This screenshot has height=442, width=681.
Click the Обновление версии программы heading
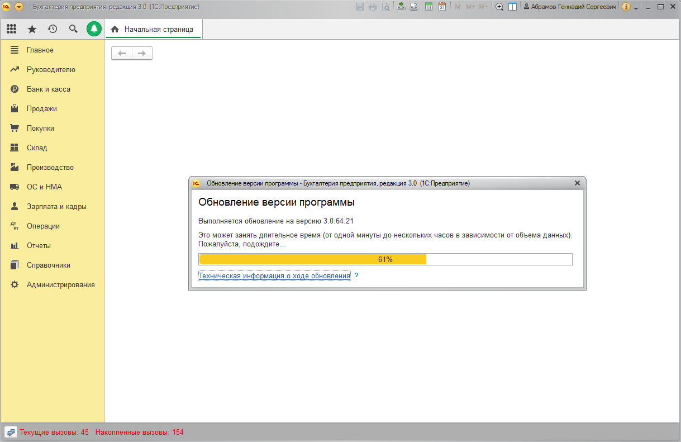click(x=277, y=202)
